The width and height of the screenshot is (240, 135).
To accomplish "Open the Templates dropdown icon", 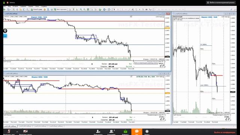I will coord(109,9).
